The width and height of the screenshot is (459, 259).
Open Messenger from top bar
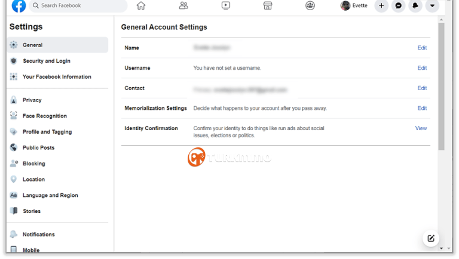398,5
